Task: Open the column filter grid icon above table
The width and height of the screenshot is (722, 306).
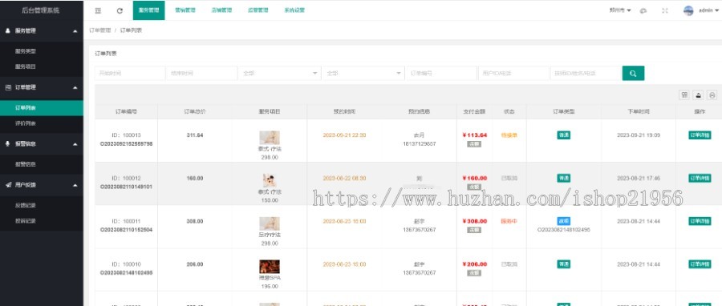Action: 685,95
